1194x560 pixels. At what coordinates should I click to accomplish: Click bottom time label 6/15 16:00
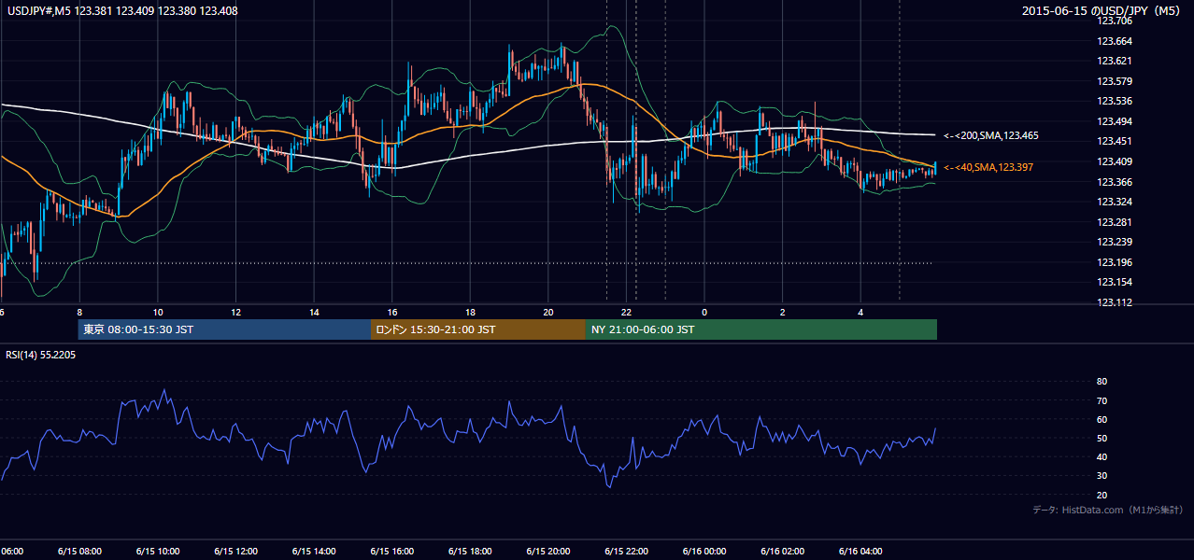(x=391, y=552)
